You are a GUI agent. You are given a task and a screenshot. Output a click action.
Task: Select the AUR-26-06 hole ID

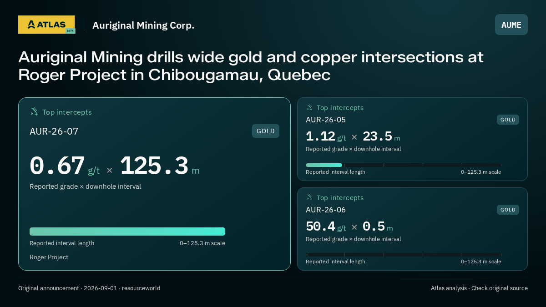[326, 210]
